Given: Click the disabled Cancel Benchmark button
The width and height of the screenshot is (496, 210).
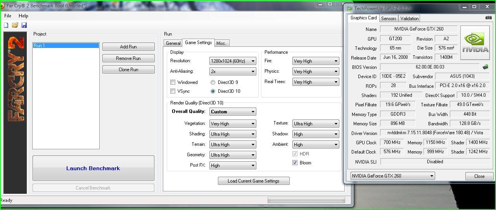Looking at the screenshot, I should pyautogui.click(x=93, y=188).
